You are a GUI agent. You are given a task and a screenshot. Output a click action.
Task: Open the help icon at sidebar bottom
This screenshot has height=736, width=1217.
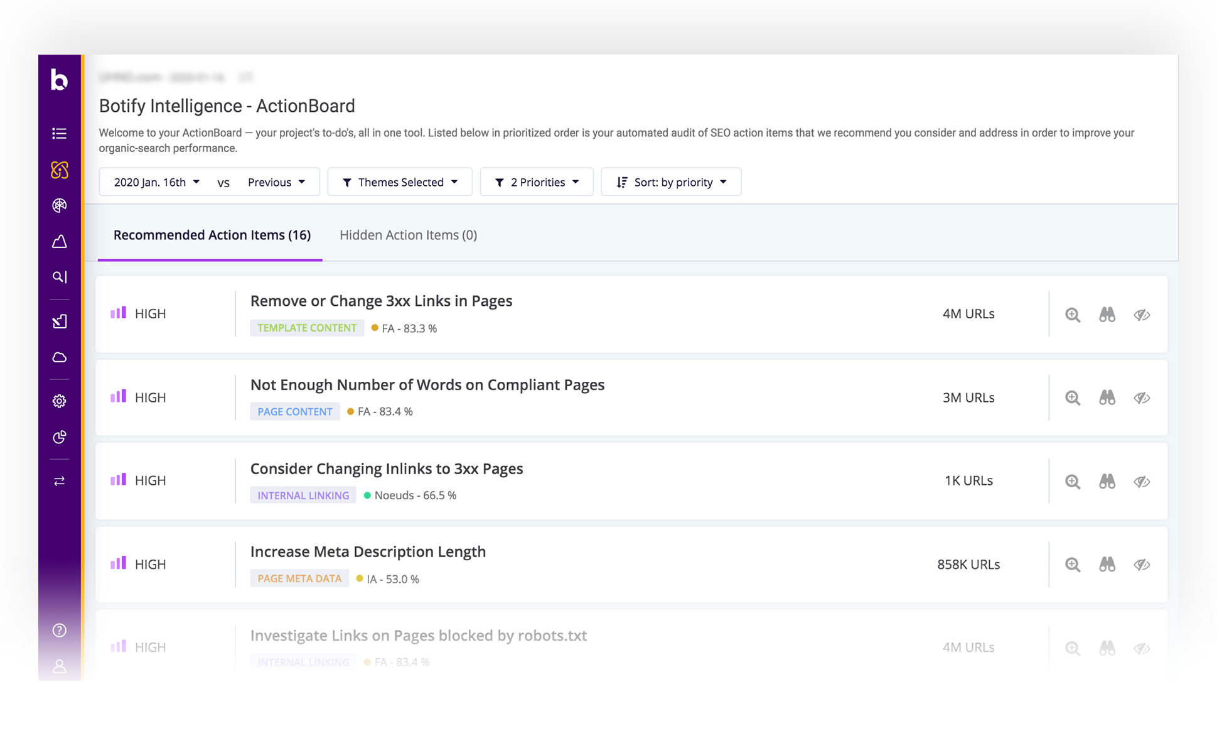(x=60, y=630)
